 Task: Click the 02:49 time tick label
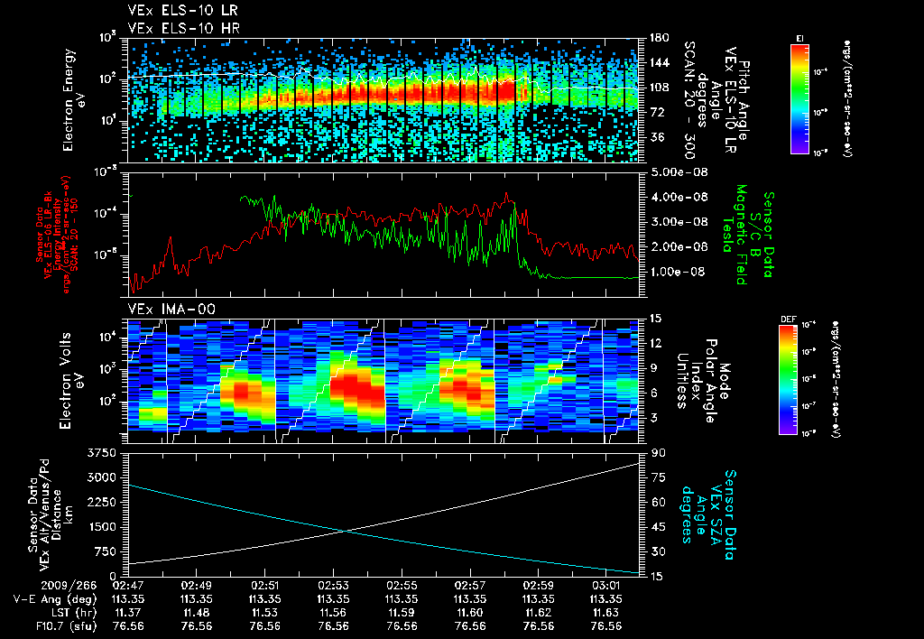click(x=196, y=586)
